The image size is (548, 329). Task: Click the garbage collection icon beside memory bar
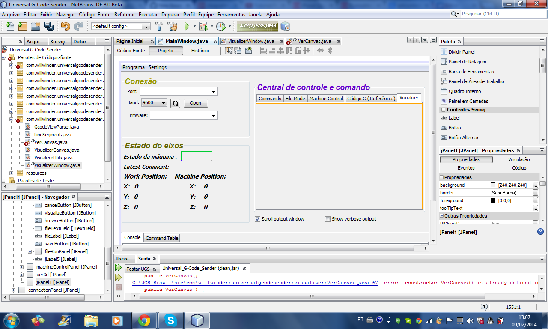pyautogui.click(x=286, y=27)
